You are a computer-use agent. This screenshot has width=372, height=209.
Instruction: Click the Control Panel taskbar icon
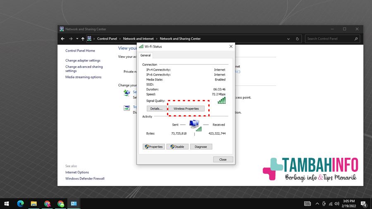point(74,204)
